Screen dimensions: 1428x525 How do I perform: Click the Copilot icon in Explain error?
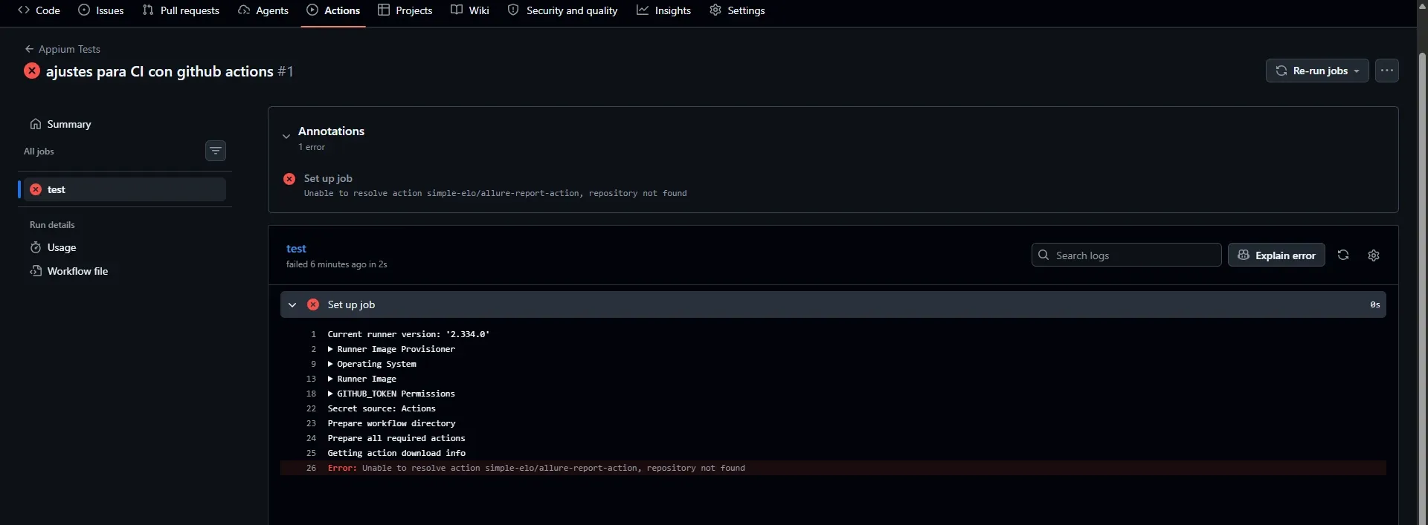1243,255
